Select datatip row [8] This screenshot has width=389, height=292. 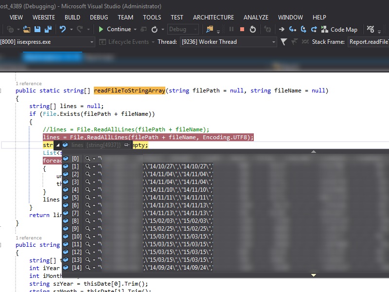click(x=225, y=221)
